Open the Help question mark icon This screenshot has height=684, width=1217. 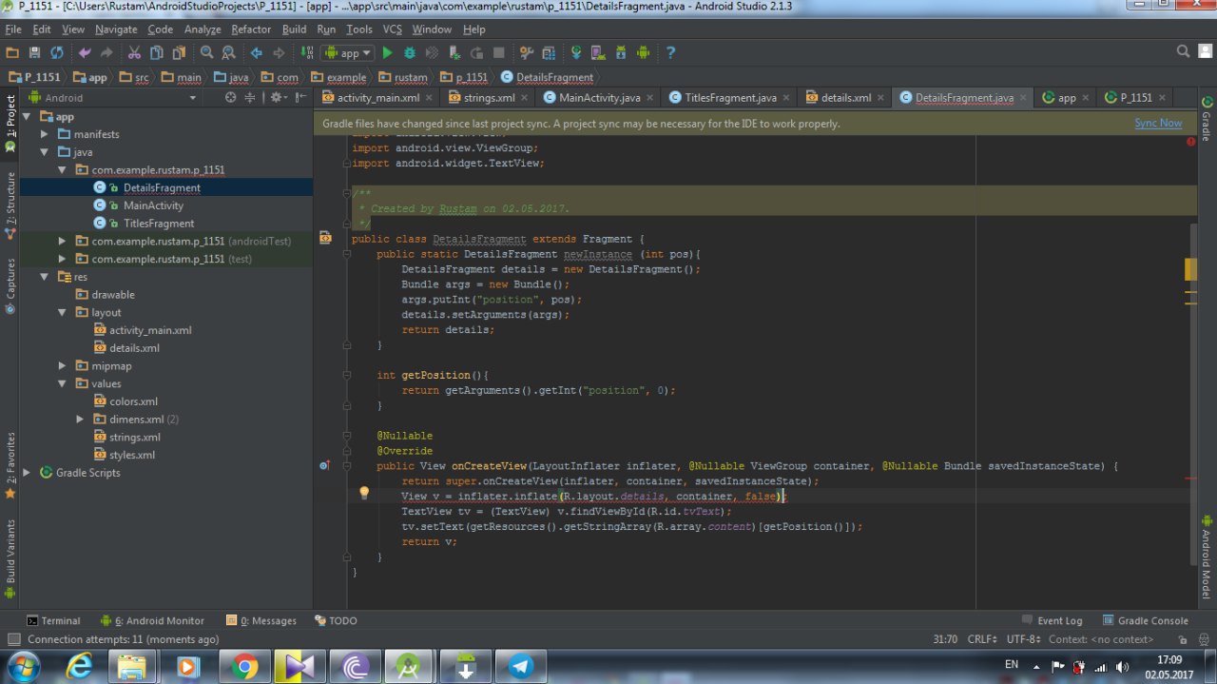pos(670,53)
